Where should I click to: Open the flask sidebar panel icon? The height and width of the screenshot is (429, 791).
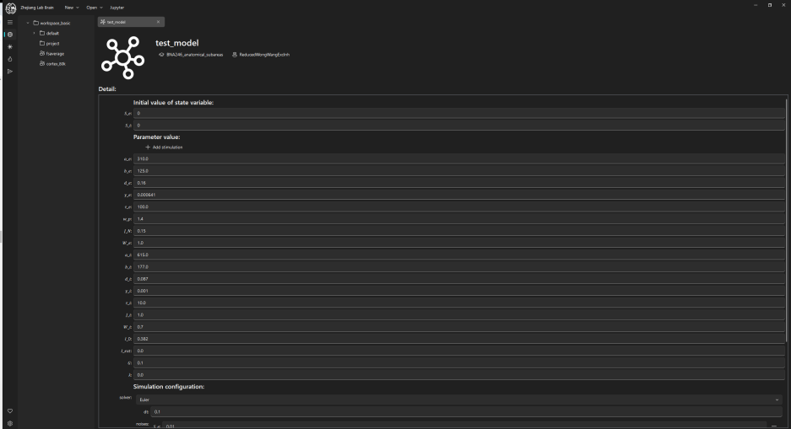[9, 59]
